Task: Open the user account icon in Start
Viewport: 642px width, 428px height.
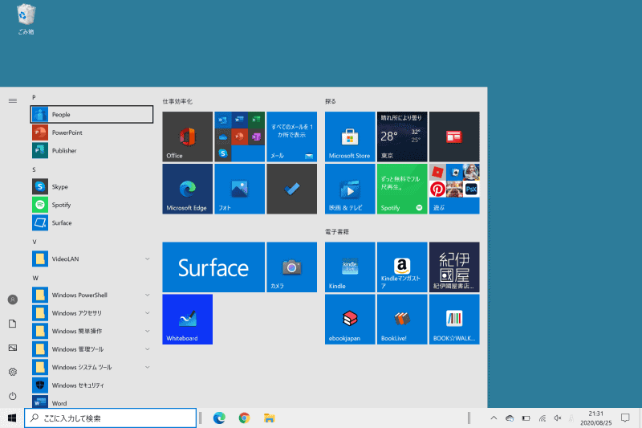Action: pos(13,300)
